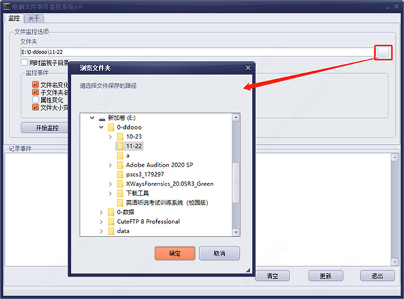This screenshot has width=404, height=299.
Task: Switch to the 关于 tab
Action: click(x=34, y=19)
